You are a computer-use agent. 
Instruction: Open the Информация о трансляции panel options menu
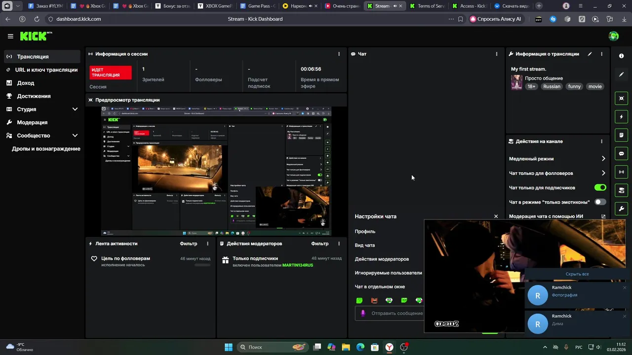tap(601, 54)
